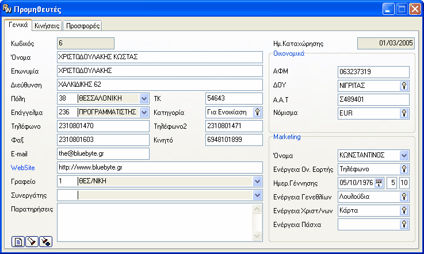The width and height of the screenshot is (424, 254).
Task: Expand the Γραφείο dropdown
Action: [257, 182]
